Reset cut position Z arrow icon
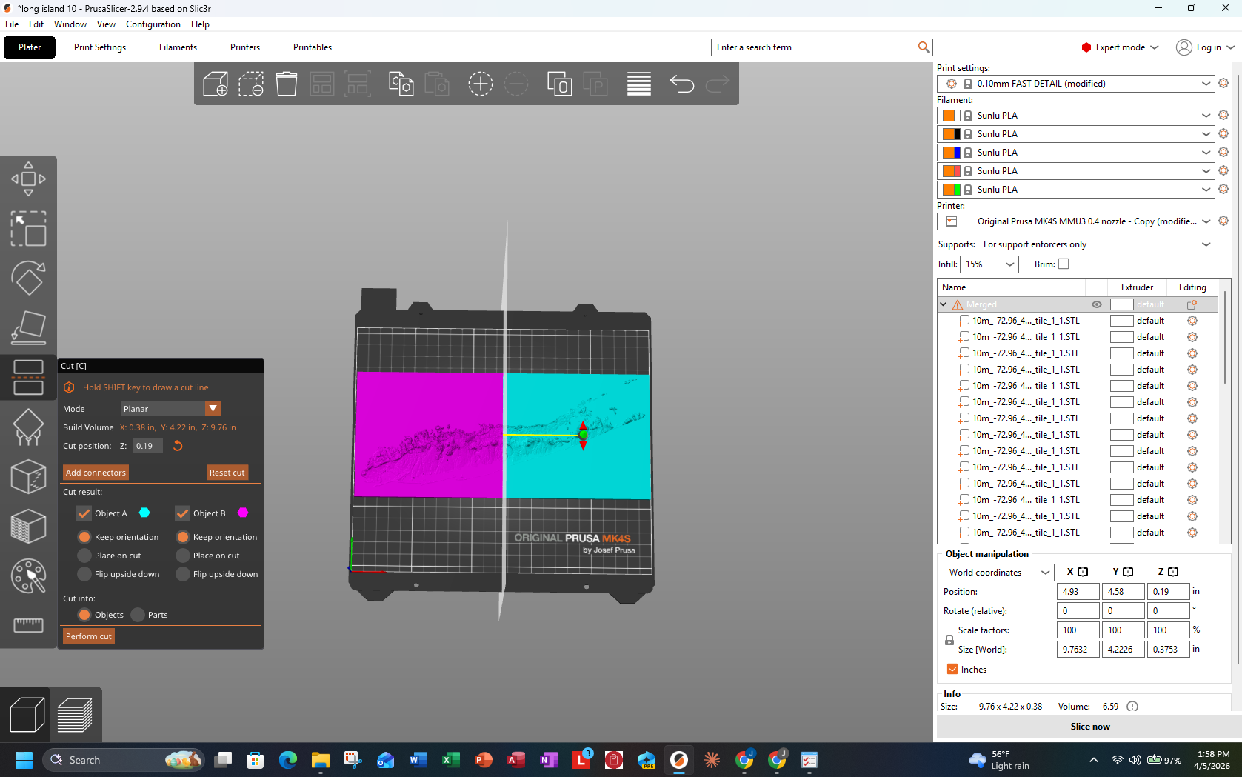The height and width of the screenshot is (777, 1242). pyautogui.click(x=178, y=446)
